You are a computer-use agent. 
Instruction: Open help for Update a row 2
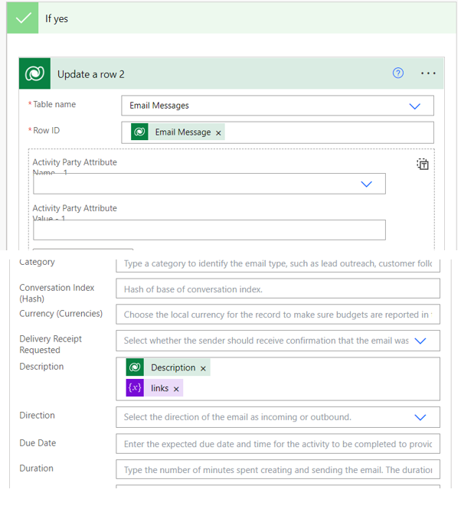point(398,73)
